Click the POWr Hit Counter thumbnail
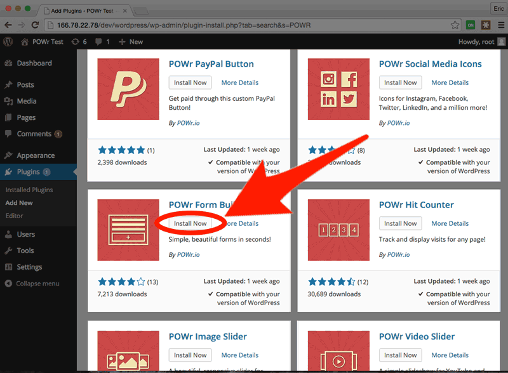This screenshot has width=508, height=373. point(338,230)
